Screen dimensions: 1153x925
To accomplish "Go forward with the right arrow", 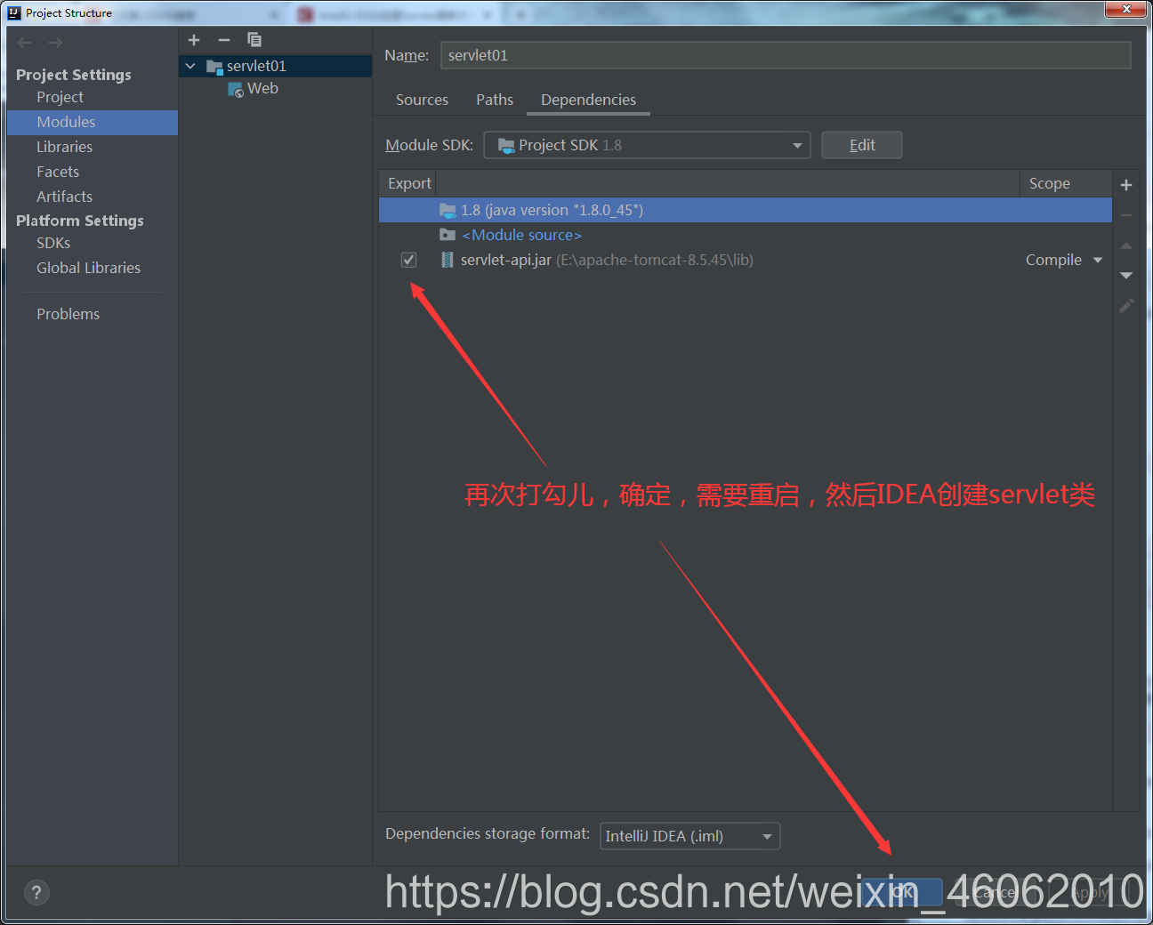I will pyautogui.click(x=55, y=43).
